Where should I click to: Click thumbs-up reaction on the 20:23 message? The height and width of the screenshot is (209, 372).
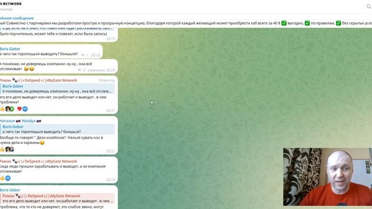tap(2, 178)
